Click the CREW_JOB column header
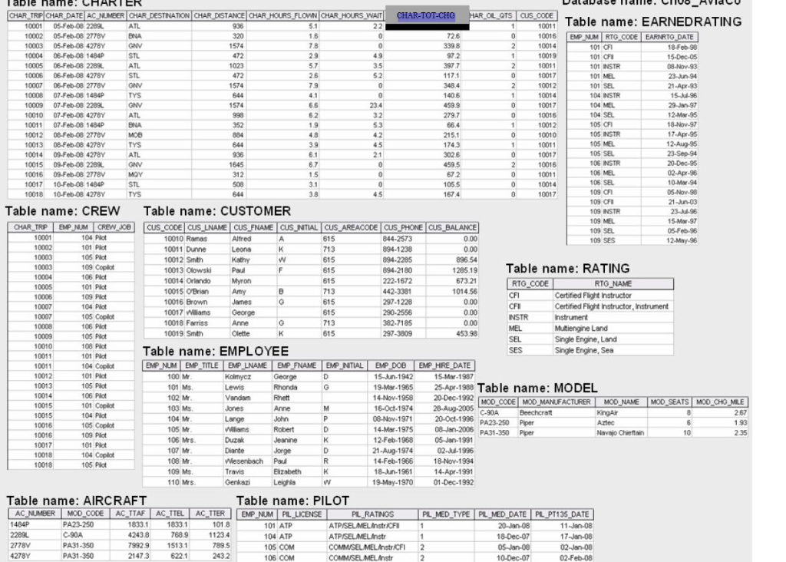This screenshot has width=786, height=562. 114,227
